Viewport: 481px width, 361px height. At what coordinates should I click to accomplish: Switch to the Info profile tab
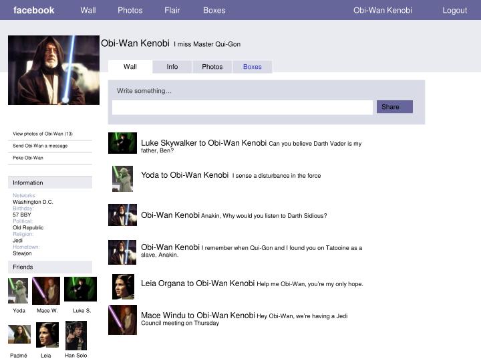coord(172,67)
